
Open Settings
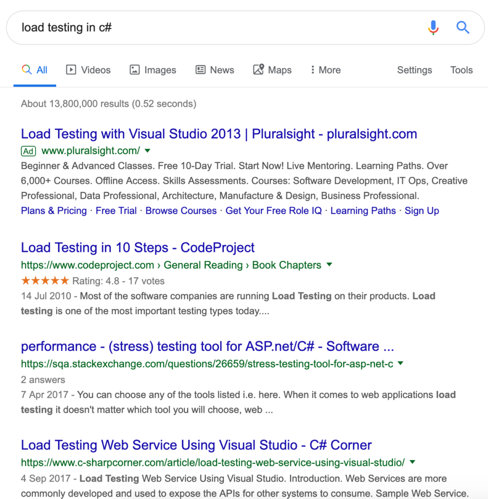[414, 70]
